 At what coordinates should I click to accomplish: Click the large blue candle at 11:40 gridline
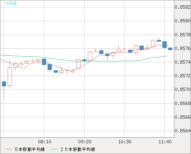click(165, 45)
